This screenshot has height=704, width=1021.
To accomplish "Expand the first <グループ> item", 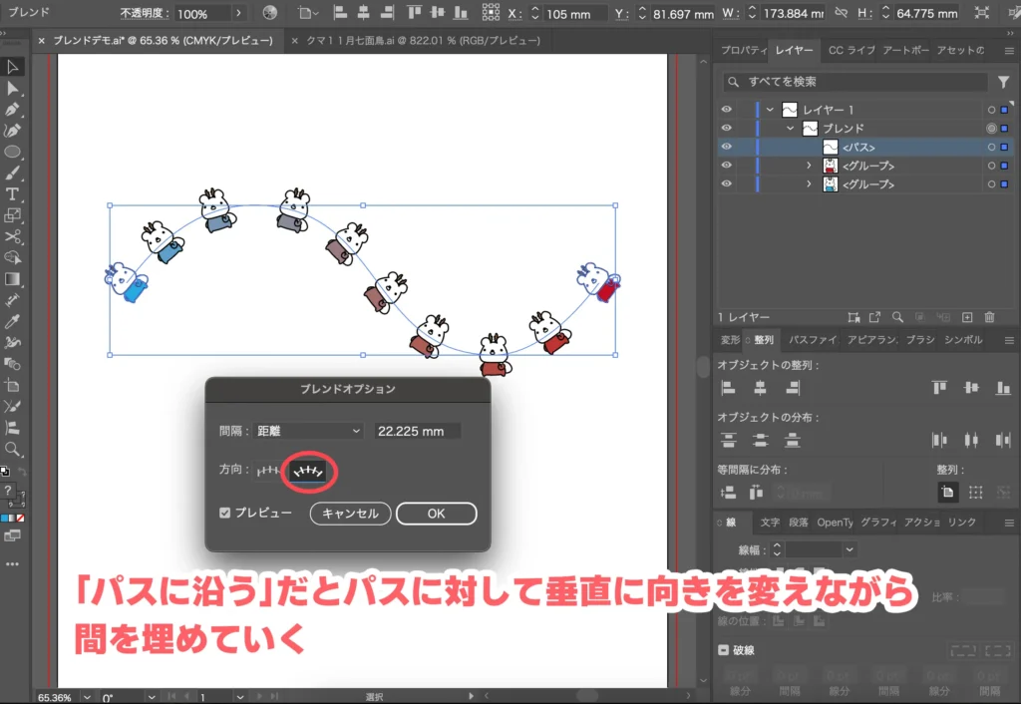I will coord(810,166).
